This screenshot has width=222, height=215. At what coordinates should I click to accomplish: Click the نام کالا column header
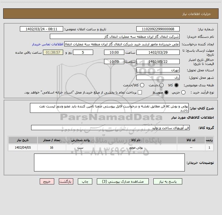point(136,140)
